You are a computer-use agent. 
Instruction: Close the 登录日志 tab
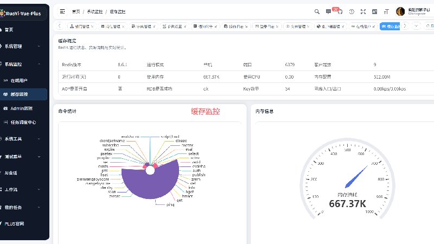pyautogui.click(x=277, y=27)
